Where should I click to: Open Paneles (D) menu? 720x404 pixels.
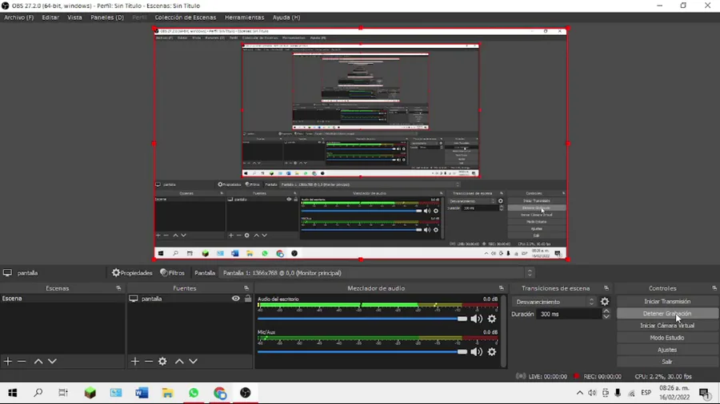pyautogui.click(x=107, y=18)
